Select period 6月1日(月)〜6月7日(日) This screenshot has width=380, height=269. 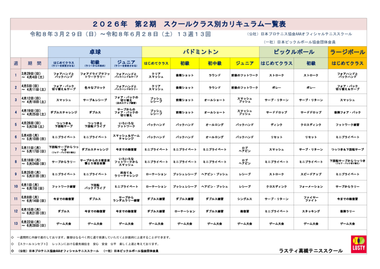[34, 186]
